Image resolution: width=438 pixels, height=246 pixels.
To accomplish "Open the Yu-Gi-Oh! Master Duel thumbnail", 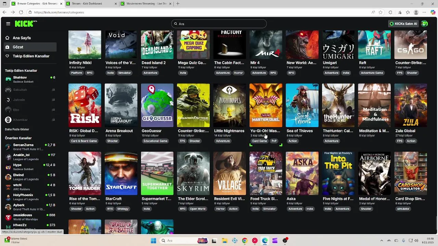I will point(266,105).
